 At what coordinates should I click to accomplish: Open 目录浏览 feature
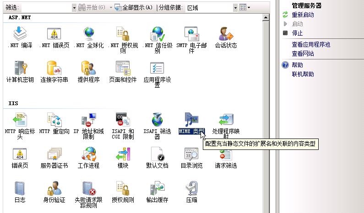(191, 158)
